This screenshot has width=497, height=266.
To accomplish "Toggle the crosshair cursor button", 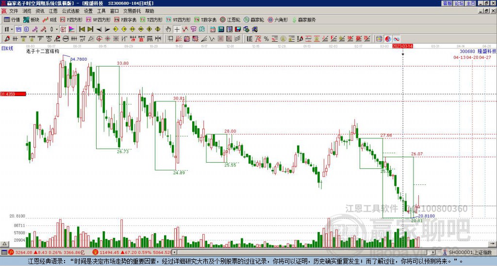I will tap(177, 30).
